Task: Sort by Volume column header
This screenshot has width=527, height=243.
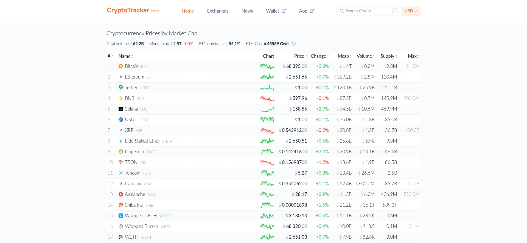Action: point(365,56)
